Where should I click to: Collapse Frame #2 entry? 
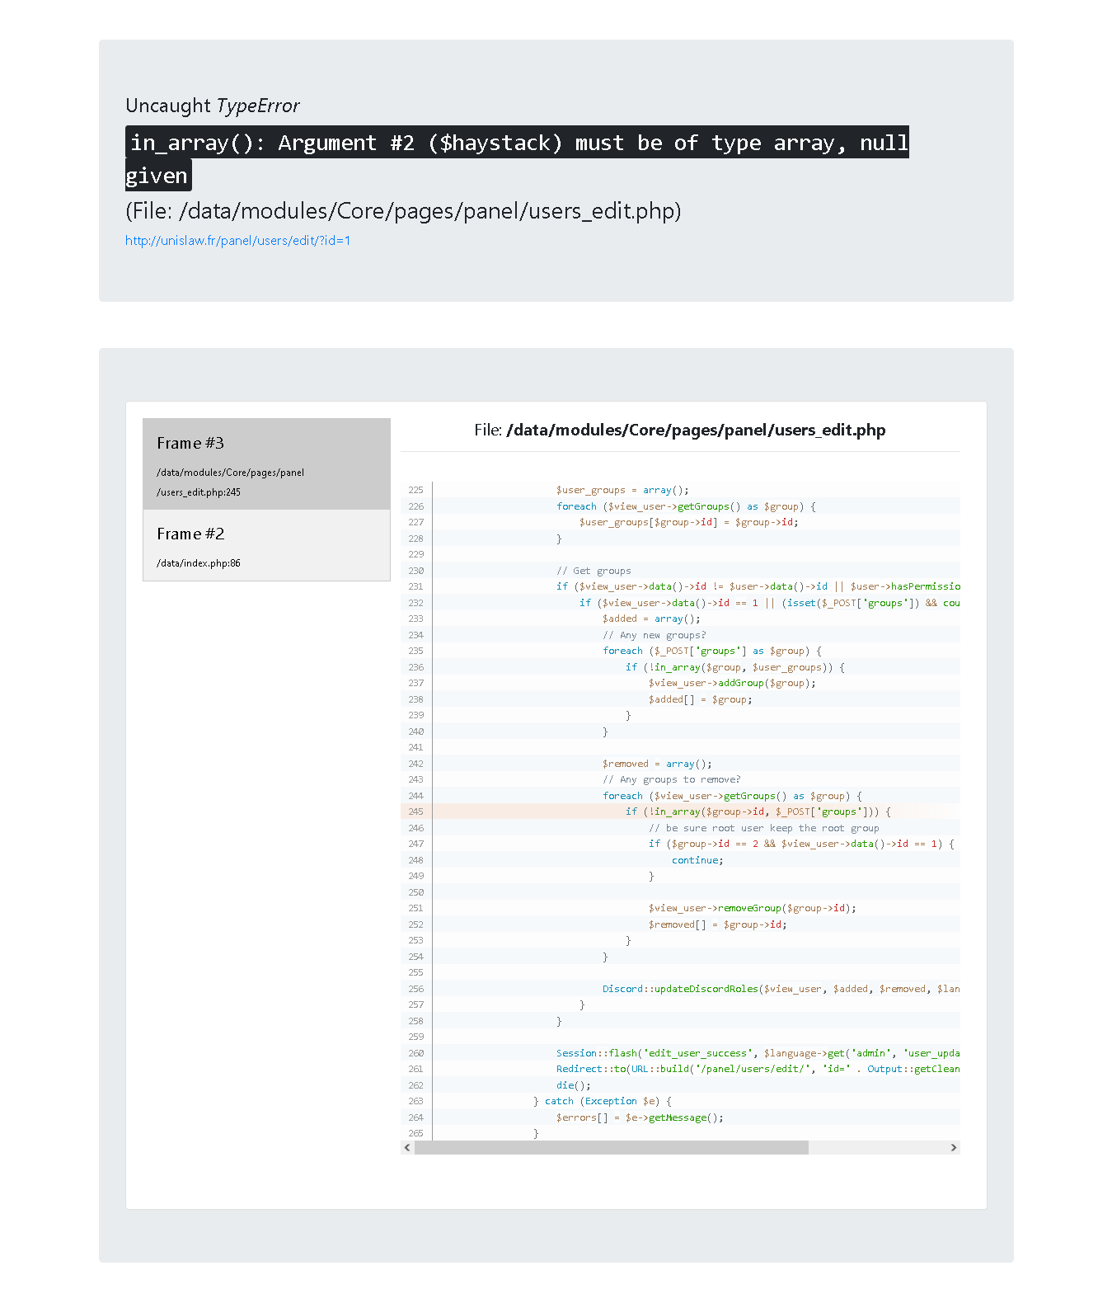(x=190, y=534)
